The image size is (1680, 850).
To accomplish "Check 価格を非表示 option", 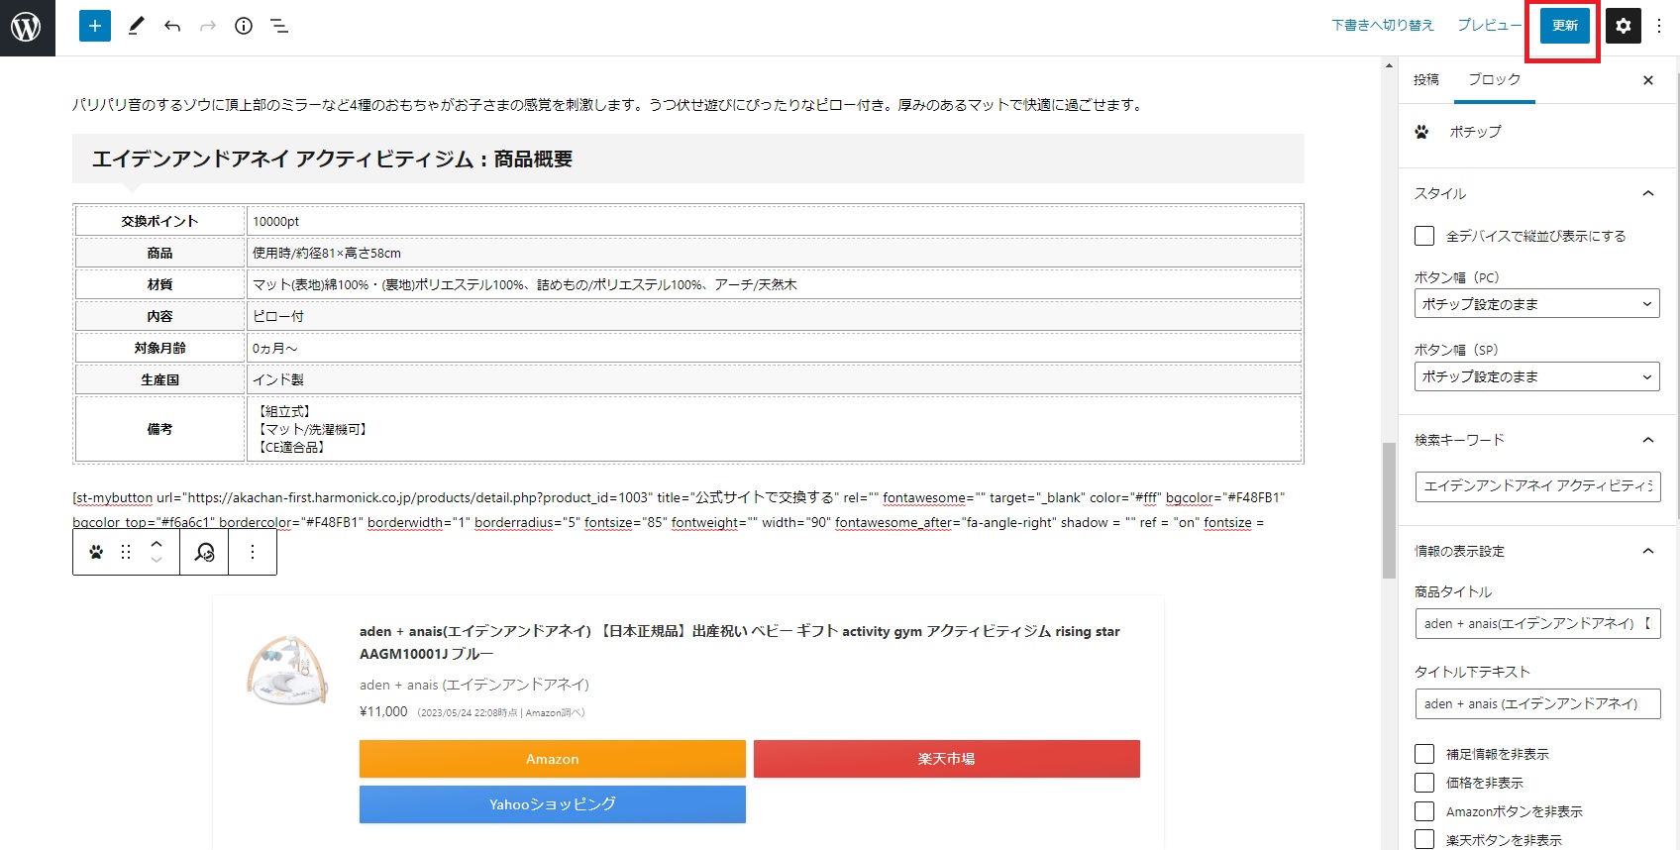I will click(x=1424, y=783).
